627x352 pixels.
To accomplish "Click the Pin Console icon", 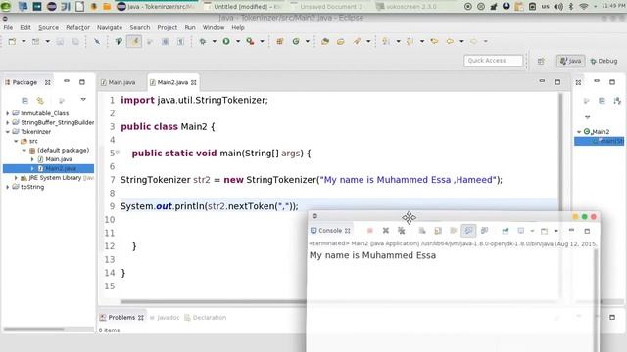I will point(506,231).
